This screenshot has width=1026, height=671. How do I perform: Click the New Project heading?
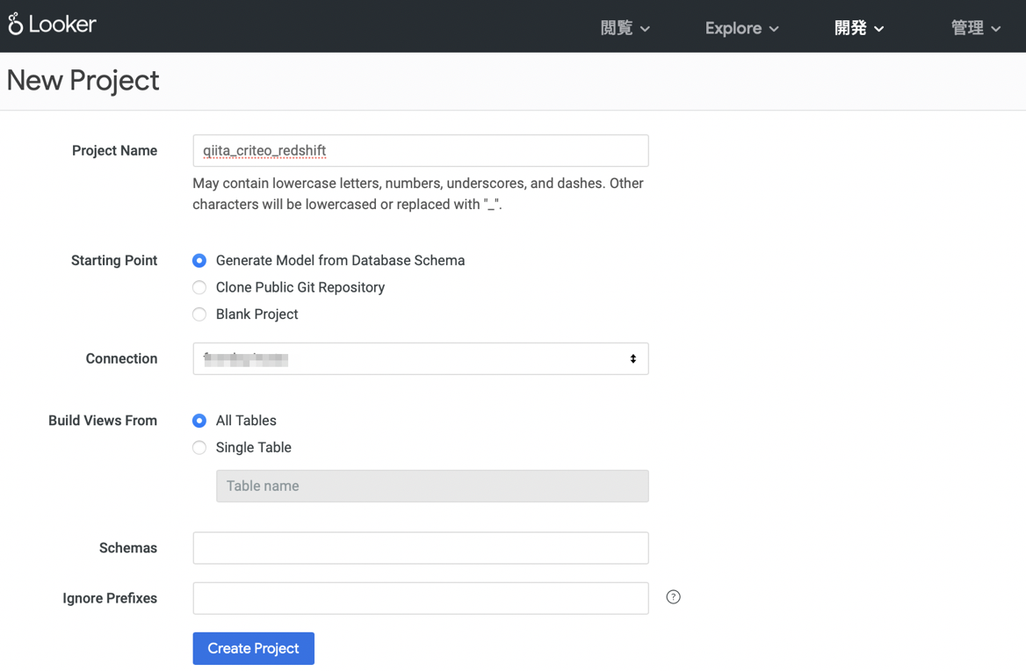tap(83, 81)
